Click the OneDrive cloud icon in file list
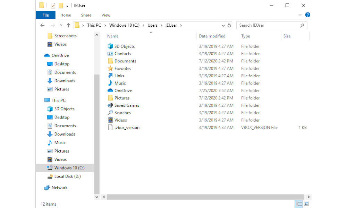 click(x=110, y=90)
